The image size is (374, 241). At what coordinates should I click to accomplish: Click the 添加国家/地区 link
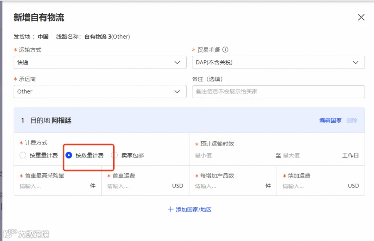point(193,209)
